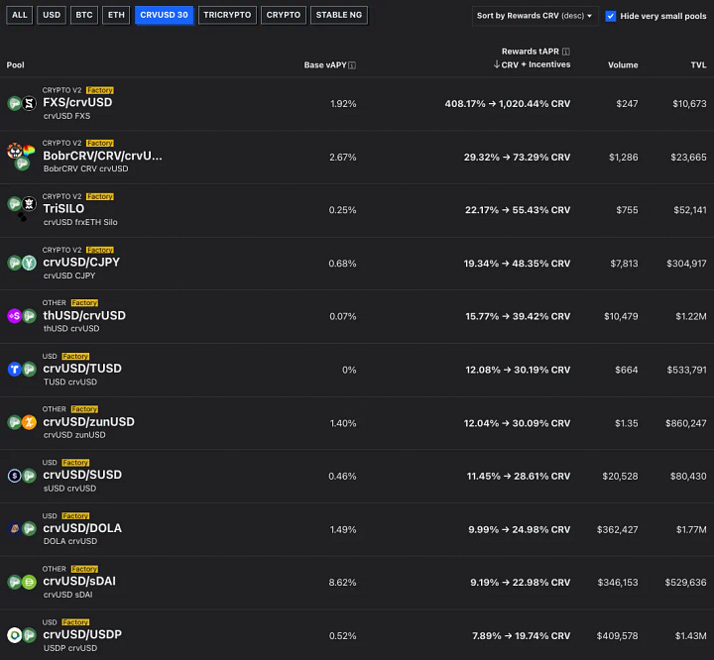
Task: Click Factory badge in FXS/crvUSD row
Action: [x=100, y=90]
